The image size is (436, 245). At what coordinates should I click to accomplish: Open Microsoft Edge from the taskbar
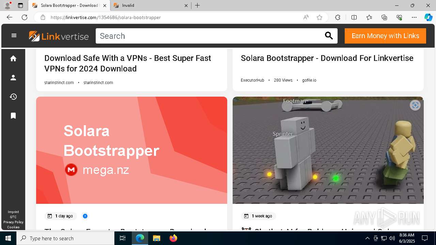[x=140, y=238]
